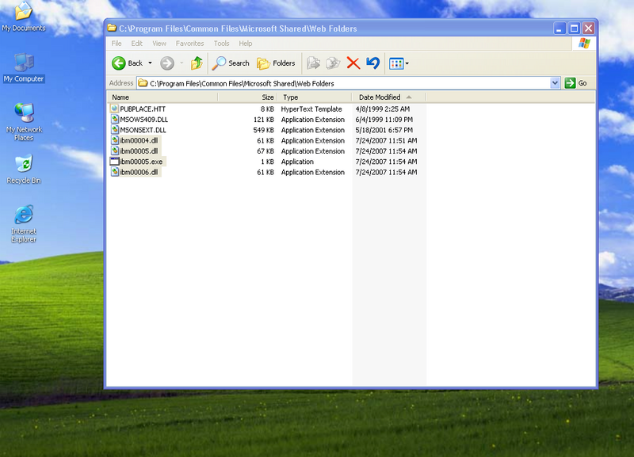Screen dimensions: 634x457
Task: Open the View menu
Action: pos(159,44)
